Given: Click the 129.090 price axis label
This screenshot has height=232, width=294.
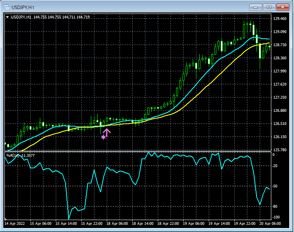Looking at the screenshot, I should click(x=280, y=32).
